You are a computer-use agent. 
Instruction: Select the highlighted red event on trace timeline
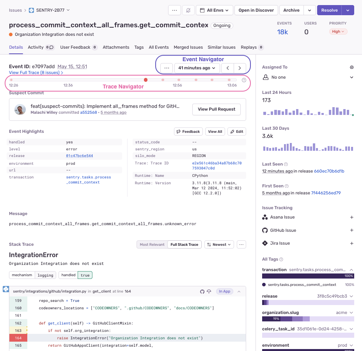pos(146,80)
